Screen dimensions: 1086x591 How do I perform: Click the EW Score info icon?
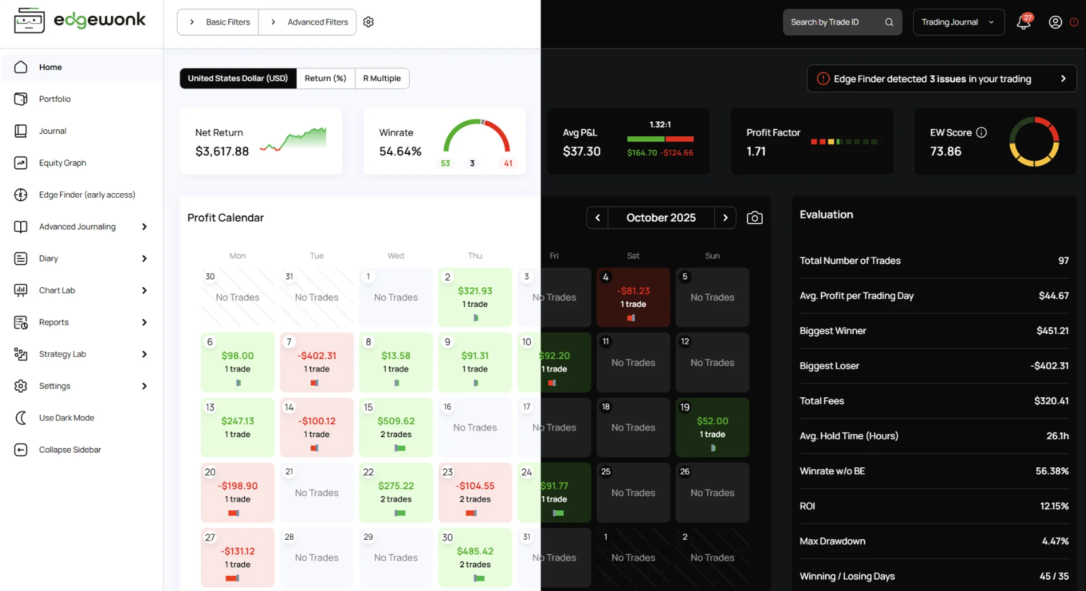coord(981,133)
